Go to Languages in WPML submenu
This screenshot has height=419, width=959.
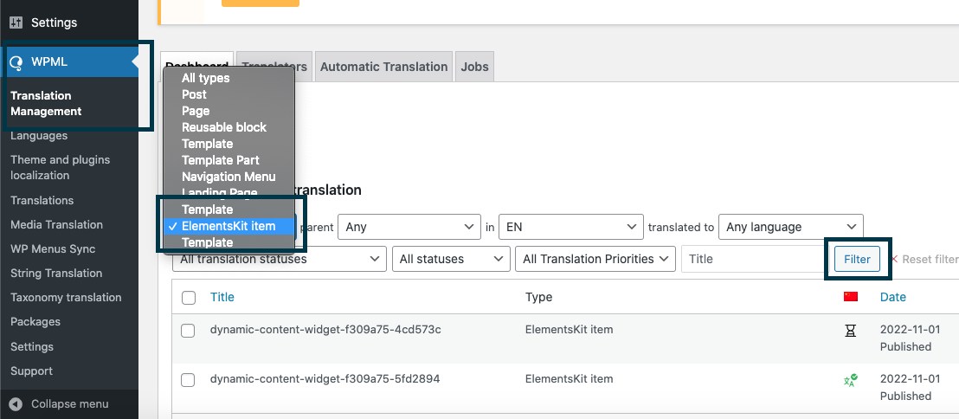(x=39, y=136)
